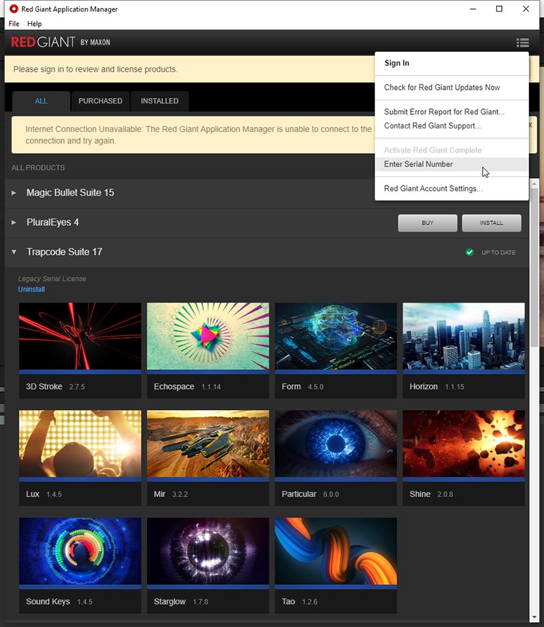Choose Enter Serial Number menu entry

pos(452,165)
